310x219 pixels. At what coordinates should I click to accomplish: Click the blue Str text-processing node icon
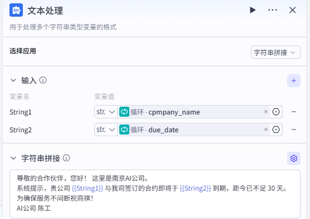click(16, 10)
